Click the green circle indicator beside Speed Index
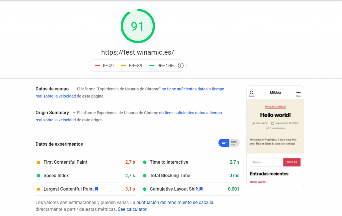 [38, 175]
